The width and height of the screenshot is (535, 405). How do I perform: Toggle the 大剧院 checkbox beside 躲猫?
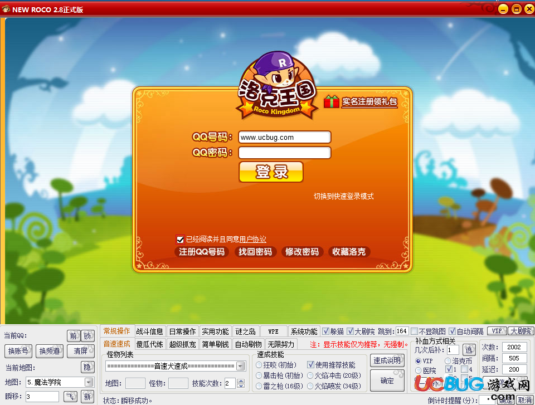coord(350,331)
